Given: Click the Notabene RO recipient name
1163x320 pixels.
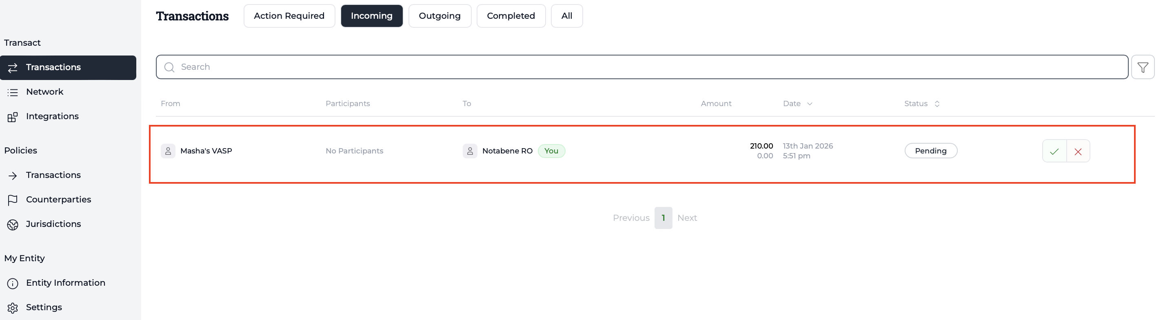Looking at the screenshot, I should (507, 151).
